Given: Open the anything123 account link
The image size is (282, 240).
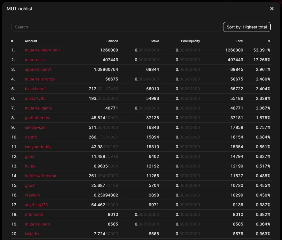Looking at the screenshot, I should (x=36, y=205).
